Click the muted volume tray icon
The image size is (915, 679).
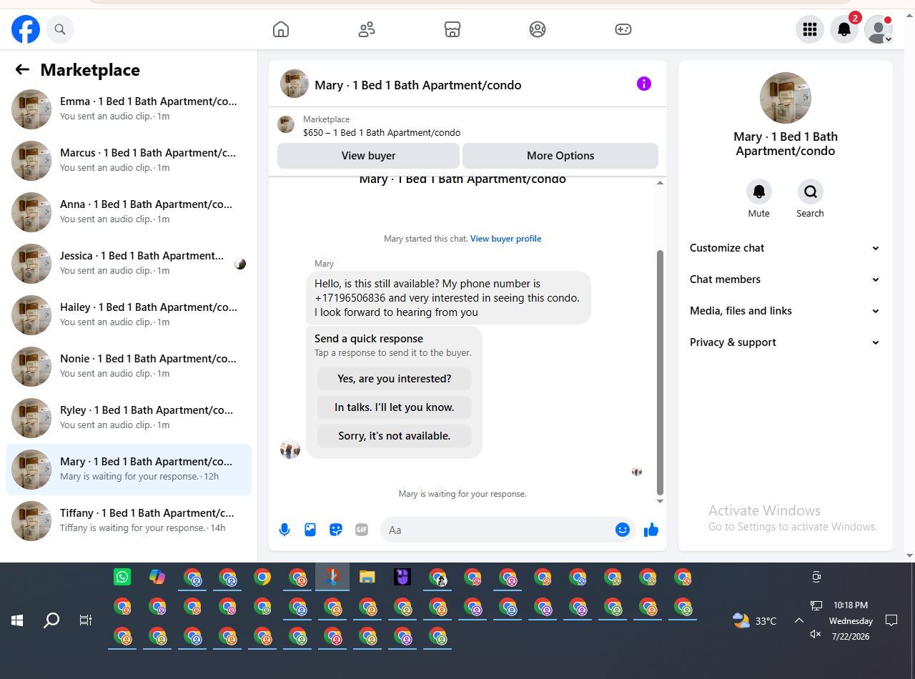pyautogui.click(x=816, y=634)
